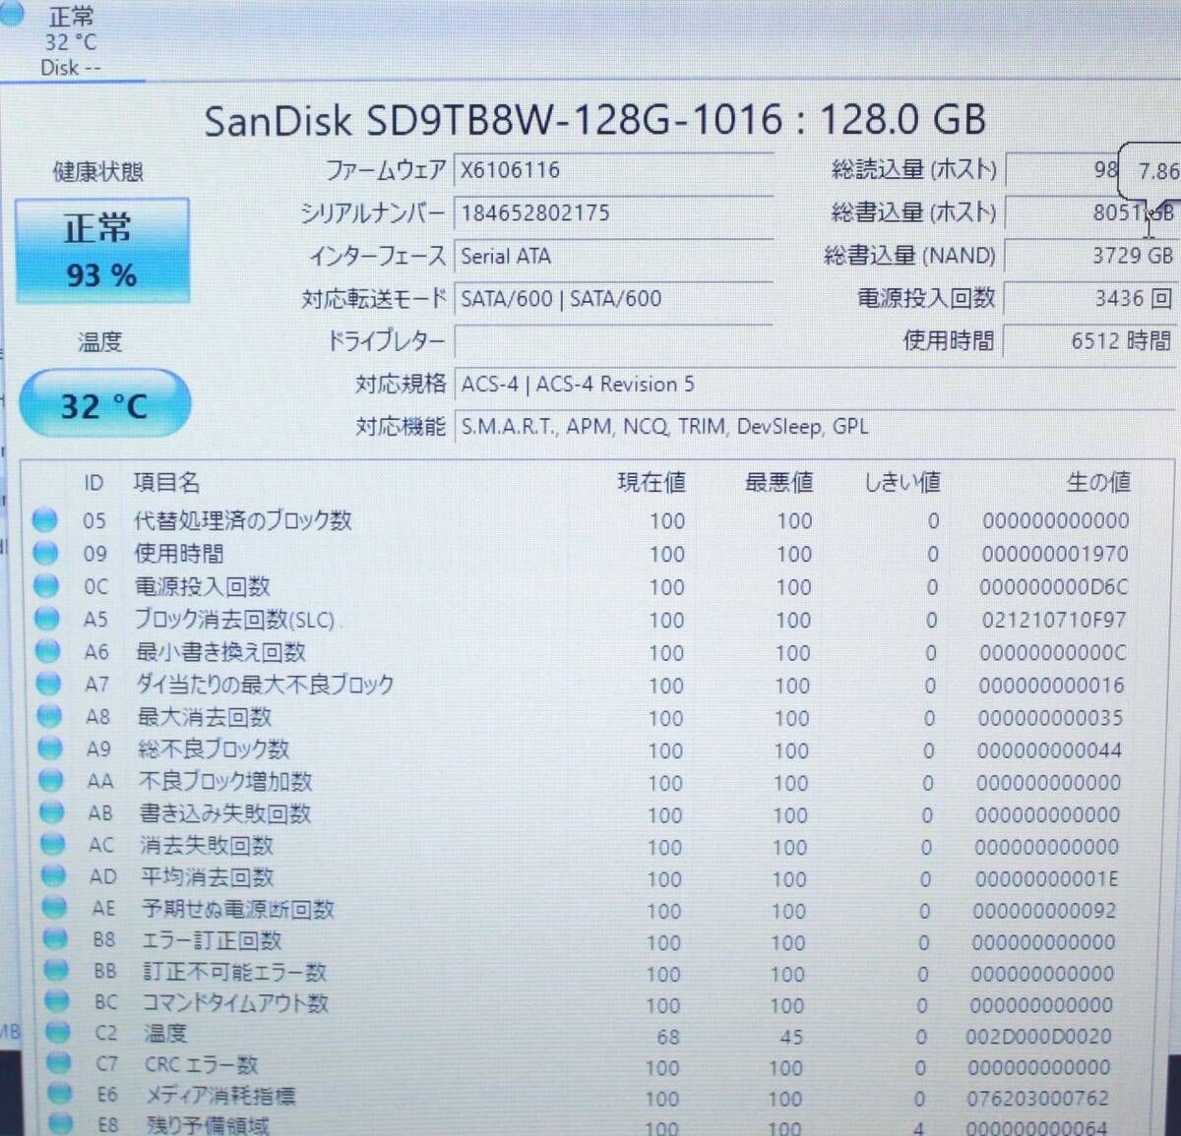The width and height of the screenshot is (1181, 1136).
Task: Select the 最小書き換え回数 row name
Action: click(x=220, y=652)
